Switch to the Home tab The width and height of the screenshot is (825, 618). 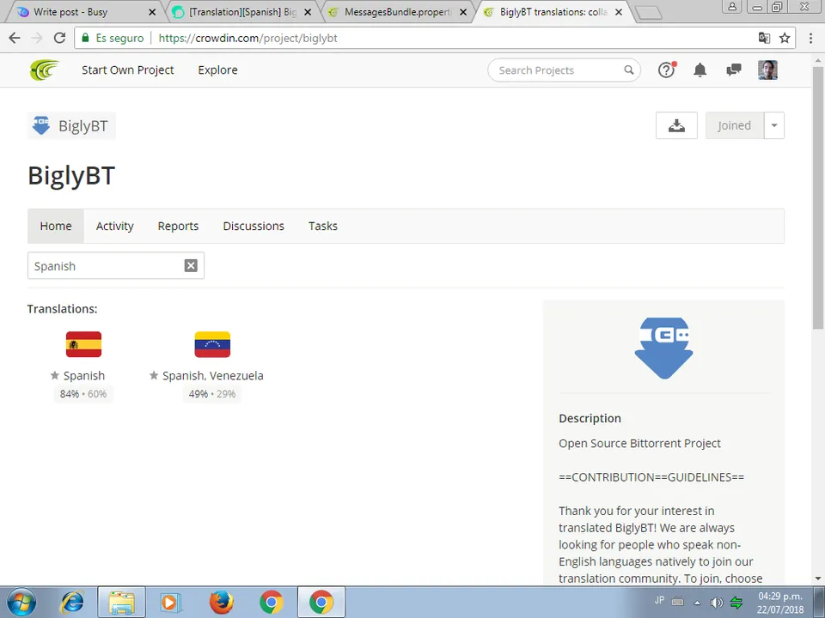coord(56,226)
